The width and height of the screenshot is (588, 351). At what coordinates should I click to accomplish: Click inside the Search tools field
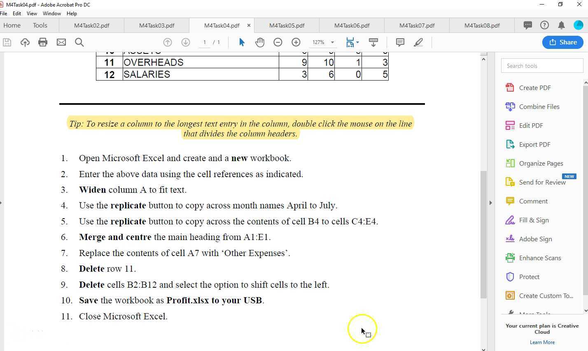coord(541,65)
